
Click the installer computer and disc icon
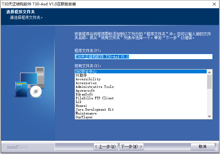30,82
